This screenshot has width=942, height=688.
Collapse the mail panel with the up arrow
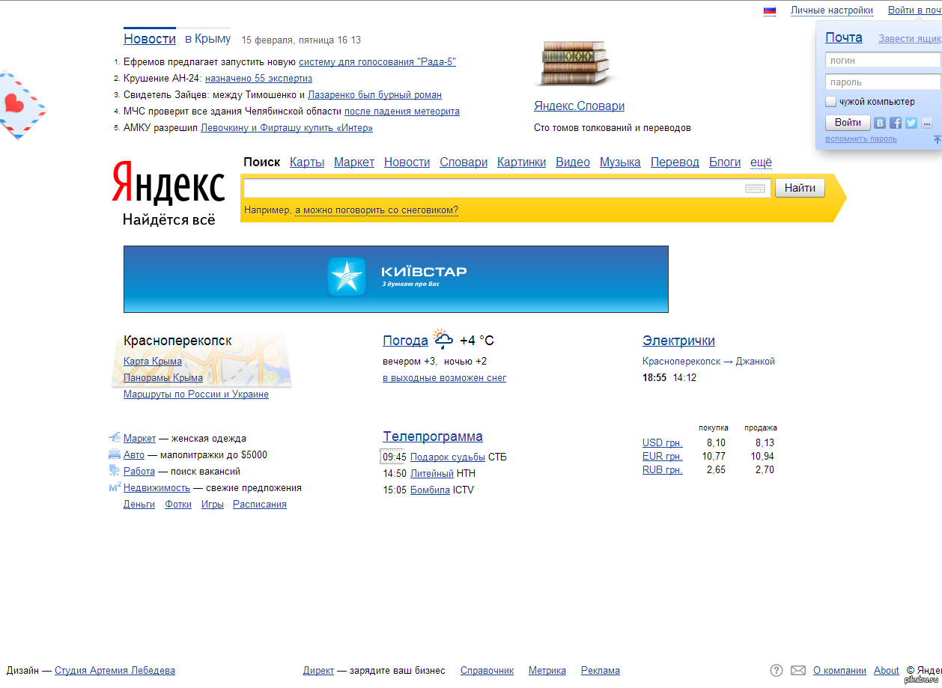click(937, 139)
